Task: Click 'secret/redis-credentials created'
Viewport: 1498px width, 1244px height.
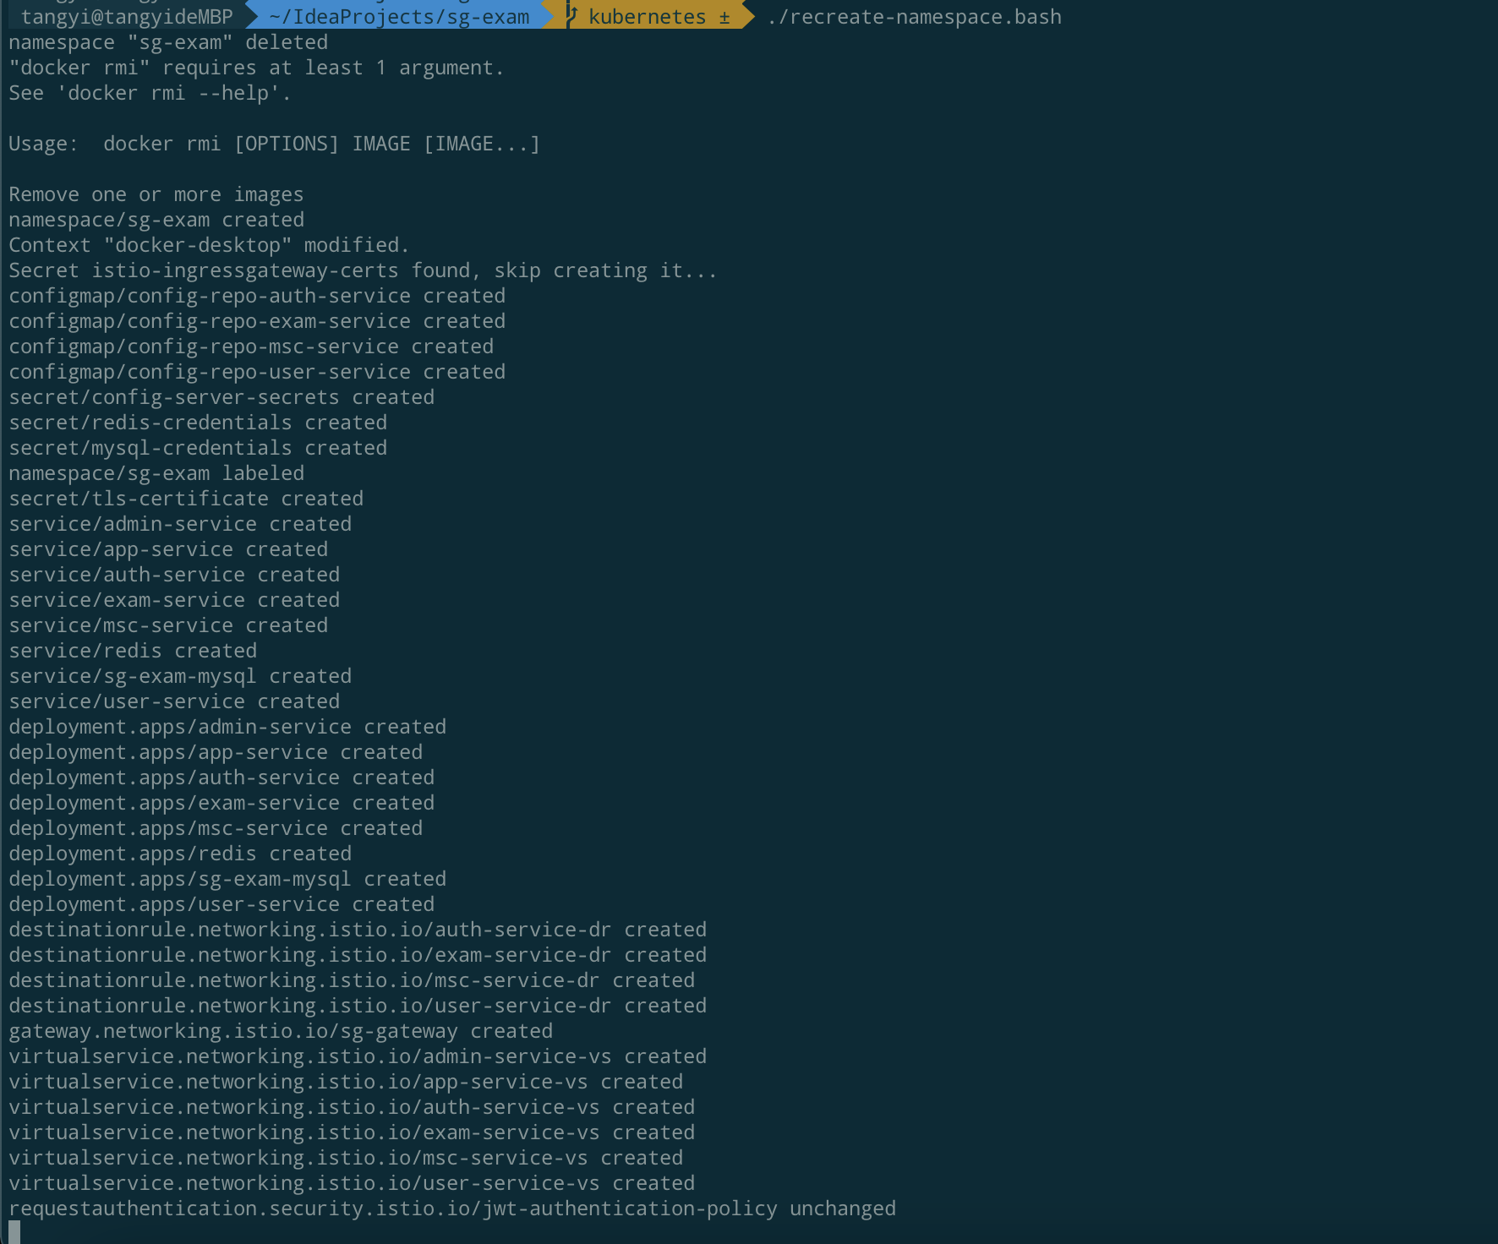Action: [x=198, y=423]
